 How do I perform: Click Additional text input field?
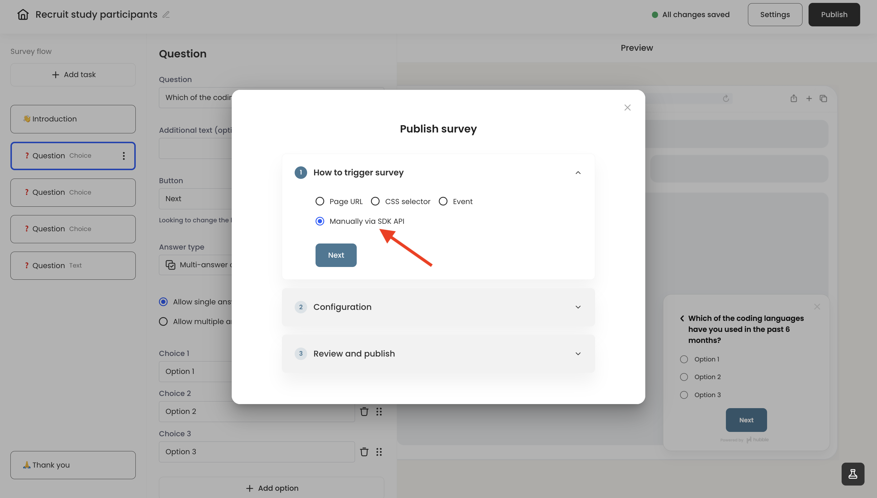(x=195, y=148)
